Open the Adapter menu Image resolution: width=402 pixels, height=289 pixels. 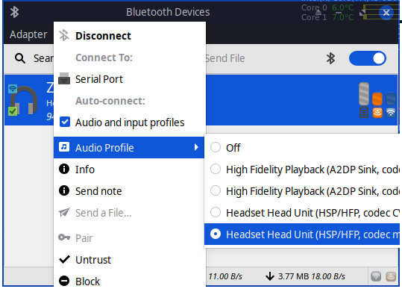click(x=28, y=34)
